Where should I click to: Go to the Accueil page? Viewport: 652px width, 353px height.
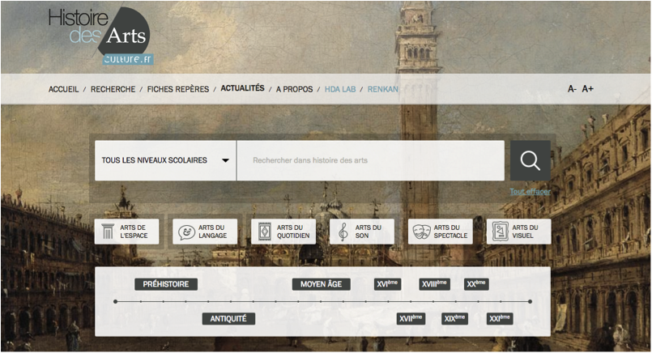tap(64, 89)
